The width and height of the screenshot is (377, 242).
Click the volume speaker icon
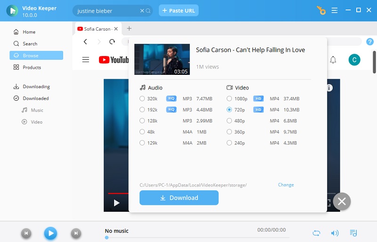pyautogui.click(x=335, y=233)
